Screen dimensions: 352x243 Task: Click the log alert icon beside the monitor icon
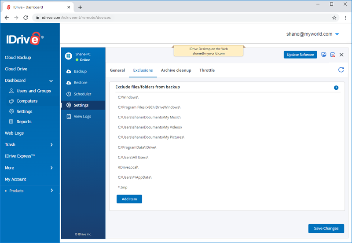click(333, 55)
